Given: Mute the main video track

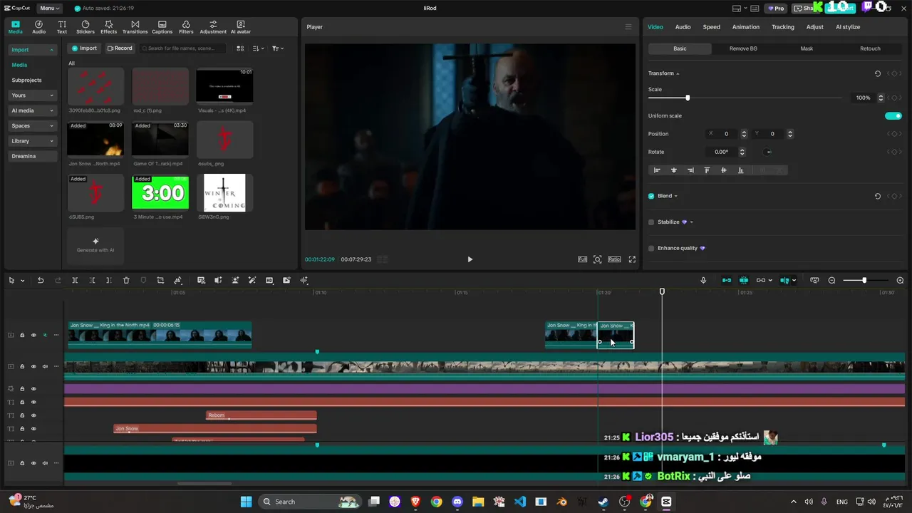Looking at the screenshot, I should tap(45, 366).
